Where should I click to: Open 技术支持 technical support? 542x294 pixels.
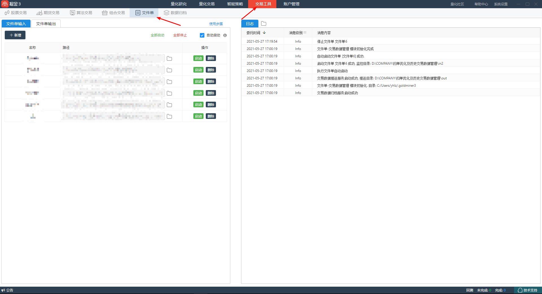point(527,290)
